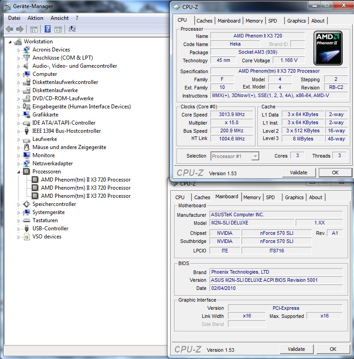Select the Acronis Devices icon
The width and height of the screenshot is (354, 359).
coord(27,50)
